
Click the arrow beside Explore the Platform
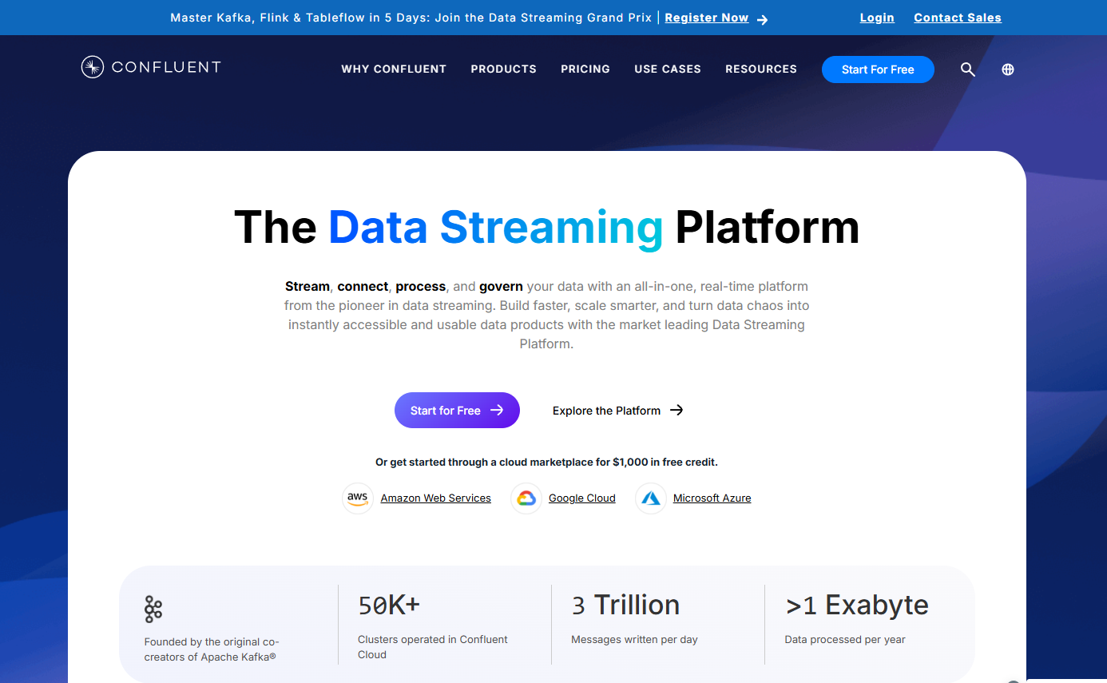[x=676, y=410]
